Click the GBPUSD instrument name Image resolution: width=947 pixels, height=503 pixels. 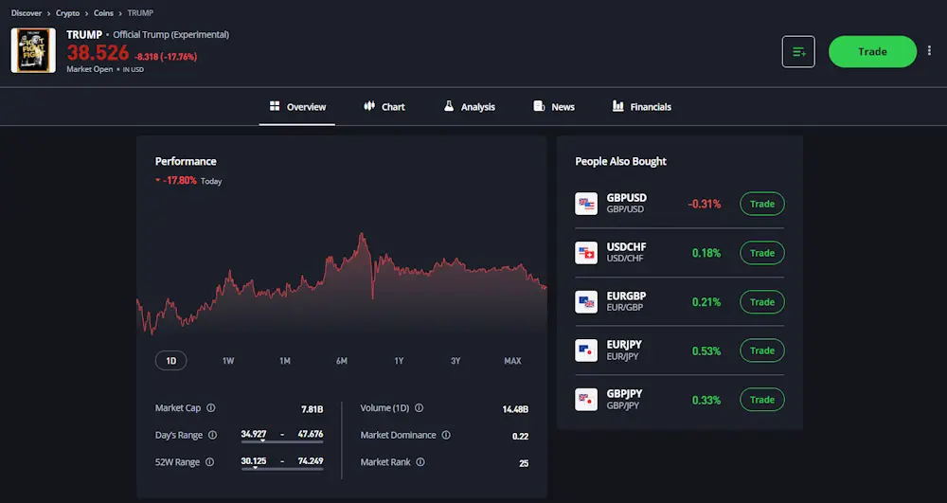pyautogui.click(x=626, y=197)
